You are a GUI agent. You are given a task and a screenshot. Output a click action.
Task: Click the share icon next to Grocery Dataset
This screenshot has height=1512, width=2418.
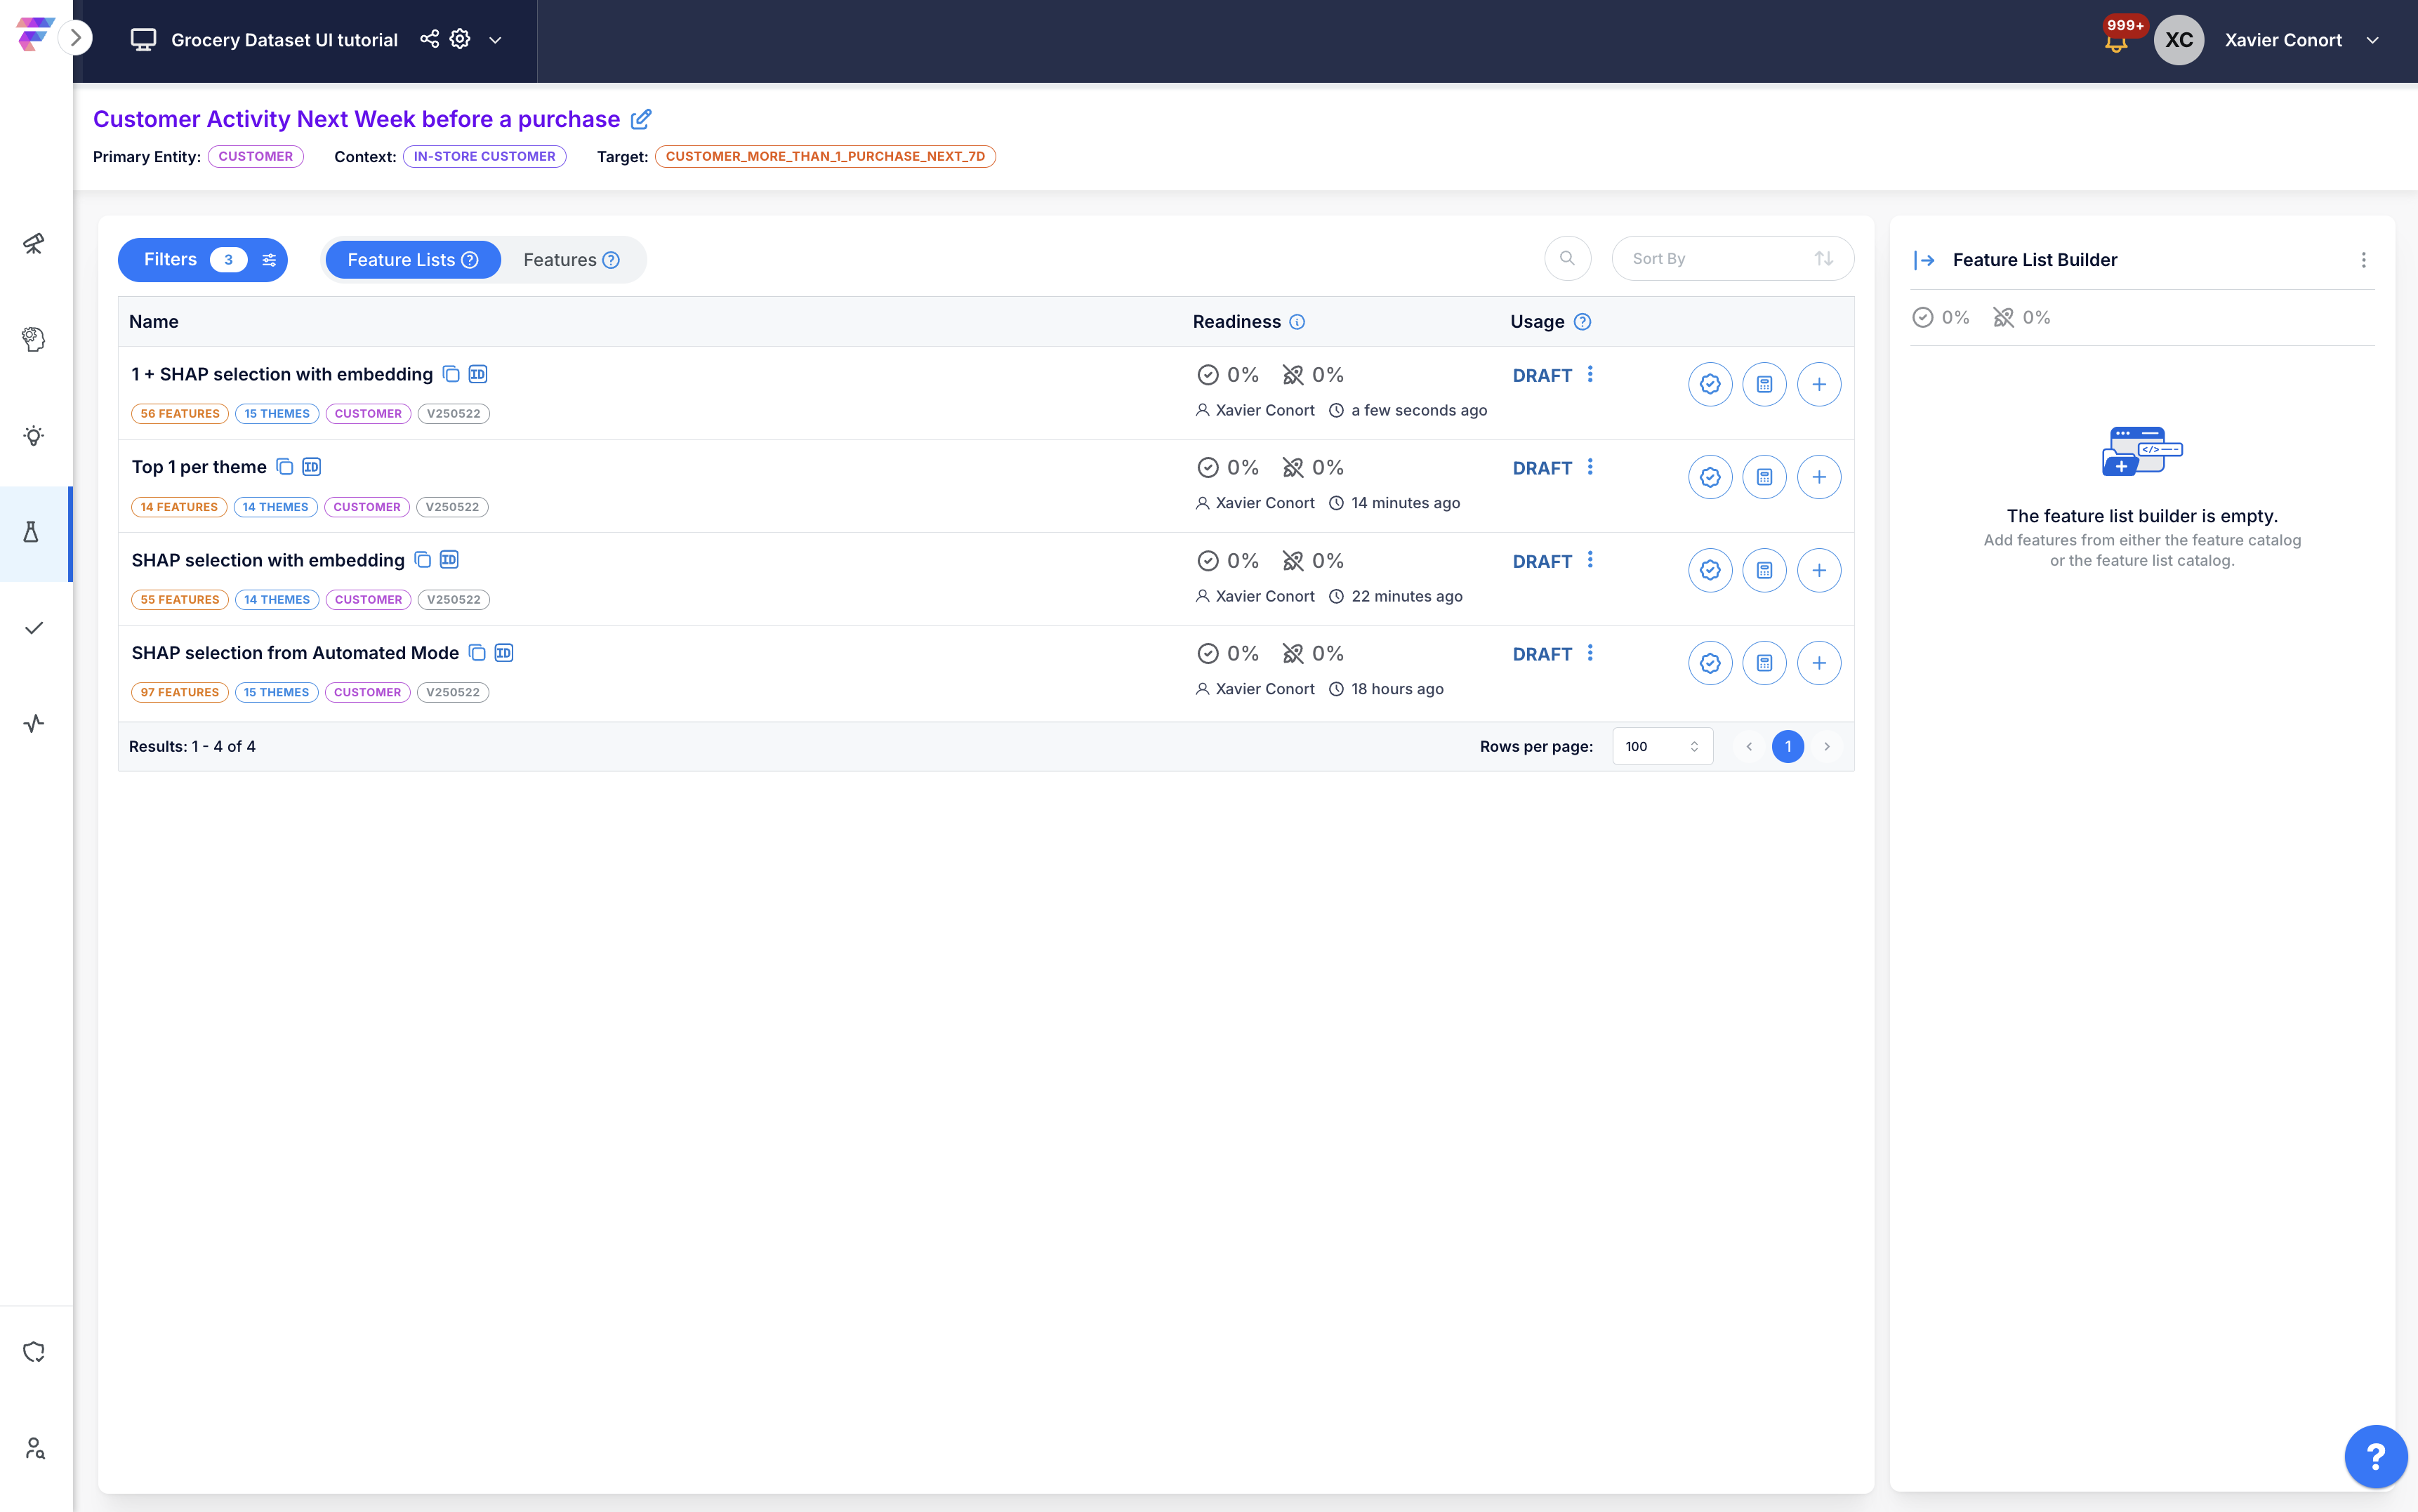[x=429, y=39]
